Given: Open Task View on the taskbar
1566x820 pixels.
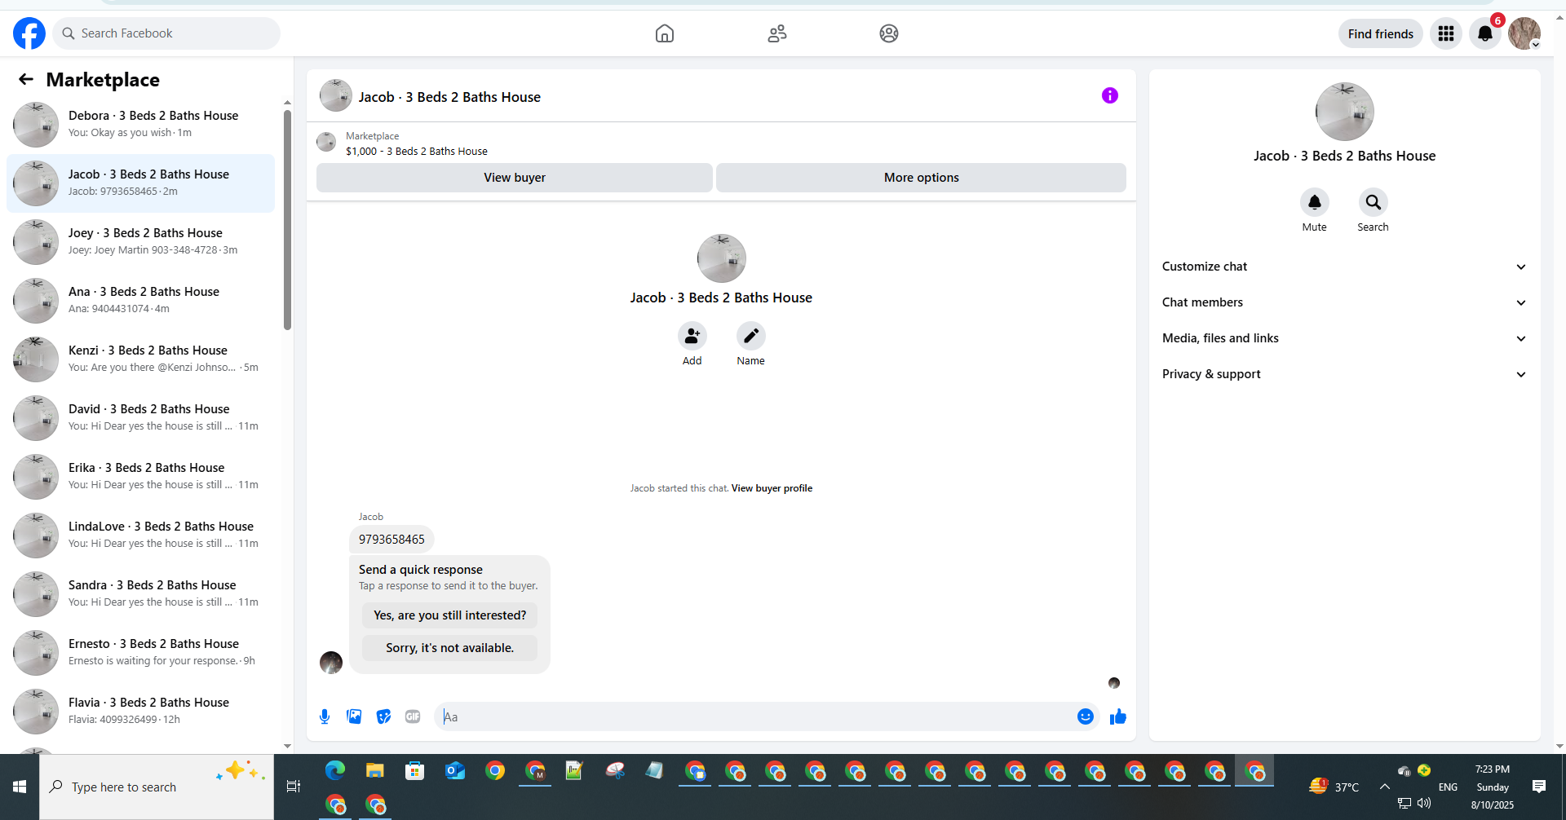Looking at the screenshot, I should click(294, 787).
